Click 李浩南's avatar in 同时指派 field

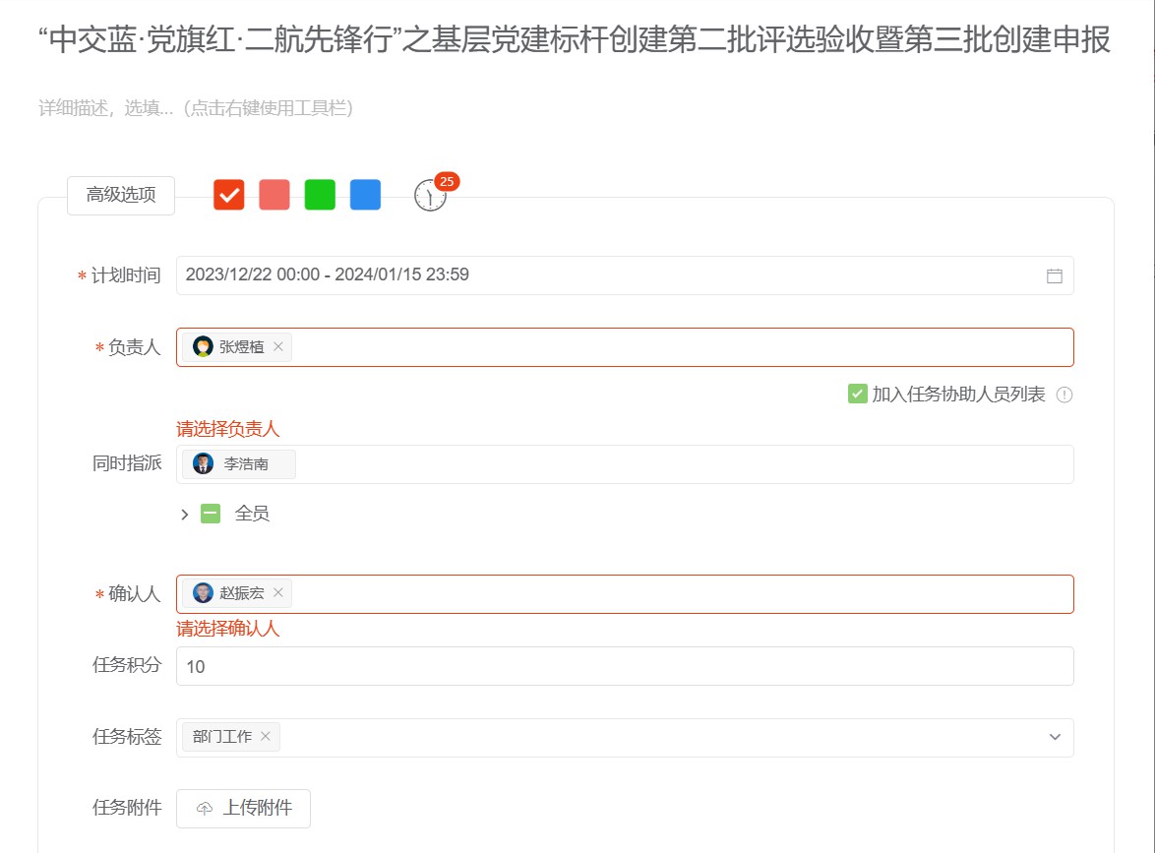pos(204,463)
